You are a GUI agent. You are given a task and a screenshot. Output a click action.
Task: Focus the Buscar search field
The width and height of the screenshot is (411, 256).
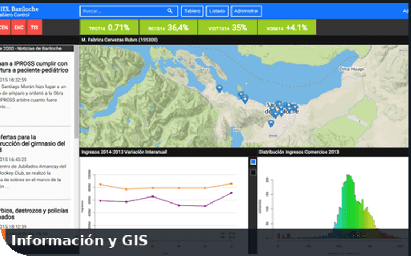[129, 11]
